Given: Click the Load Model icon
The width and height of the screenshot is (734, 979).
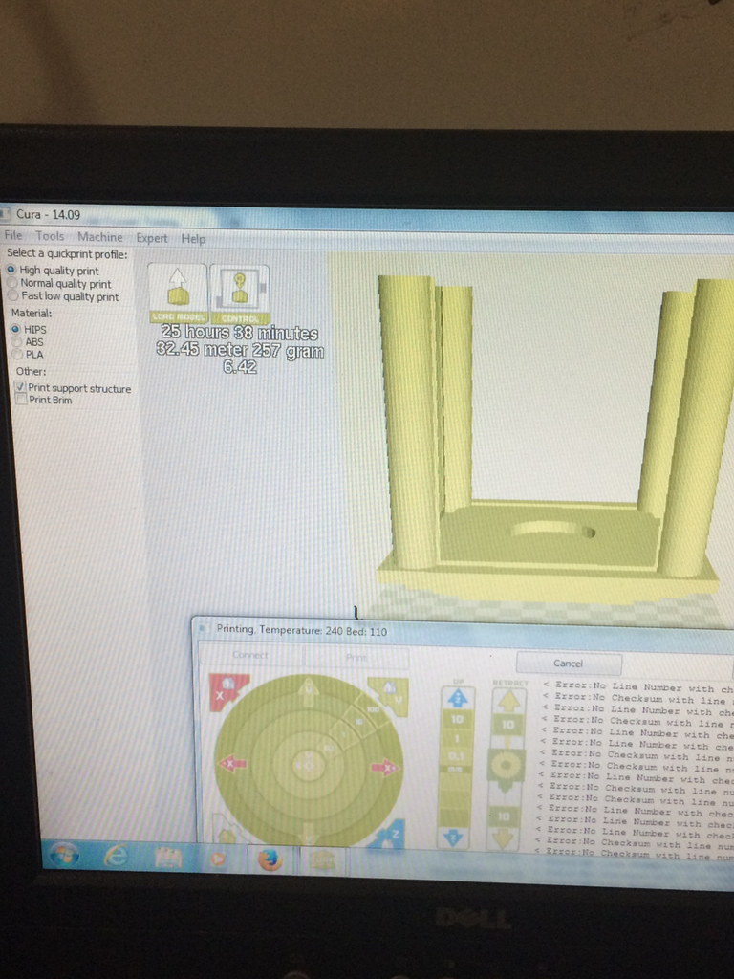Looking at the screenshot, I should click(x=179, y=294).
